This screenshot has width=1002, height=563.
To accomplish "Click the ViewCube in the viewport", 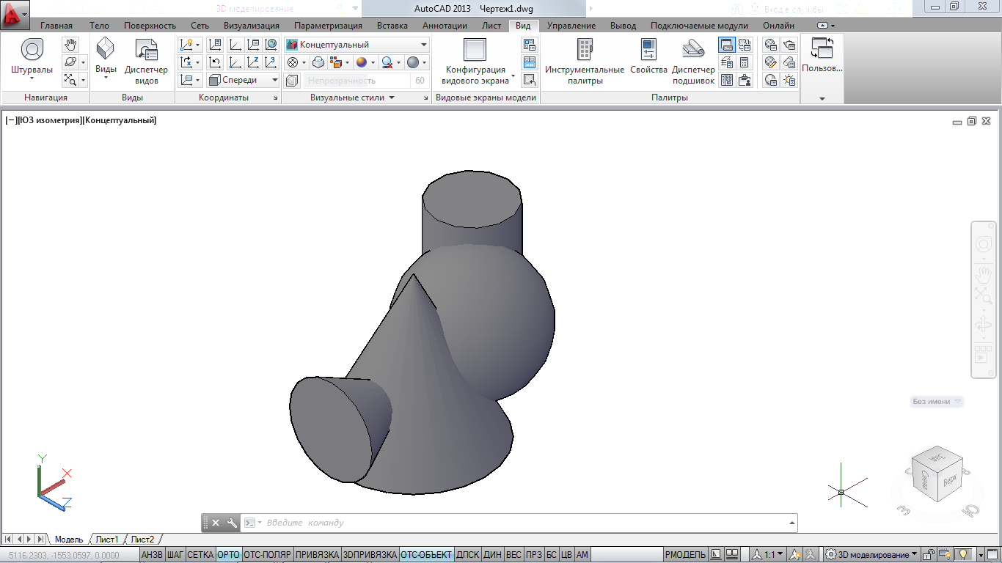I will [x=936, y=474].
